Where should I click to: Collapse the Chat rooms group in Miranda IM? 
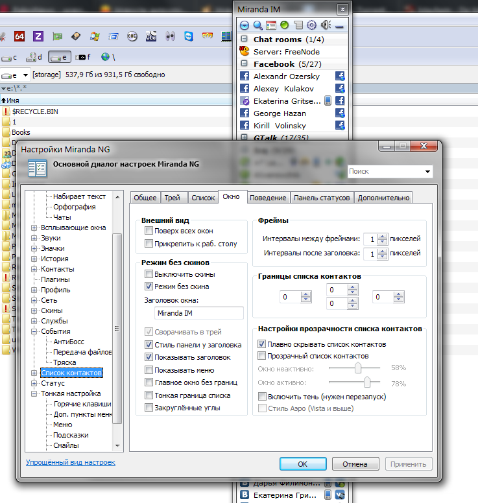[x=245, y=39]
